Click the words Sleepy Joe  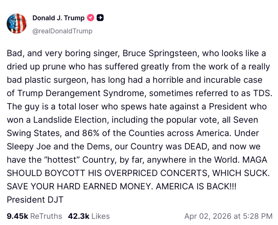pos(28,146)
